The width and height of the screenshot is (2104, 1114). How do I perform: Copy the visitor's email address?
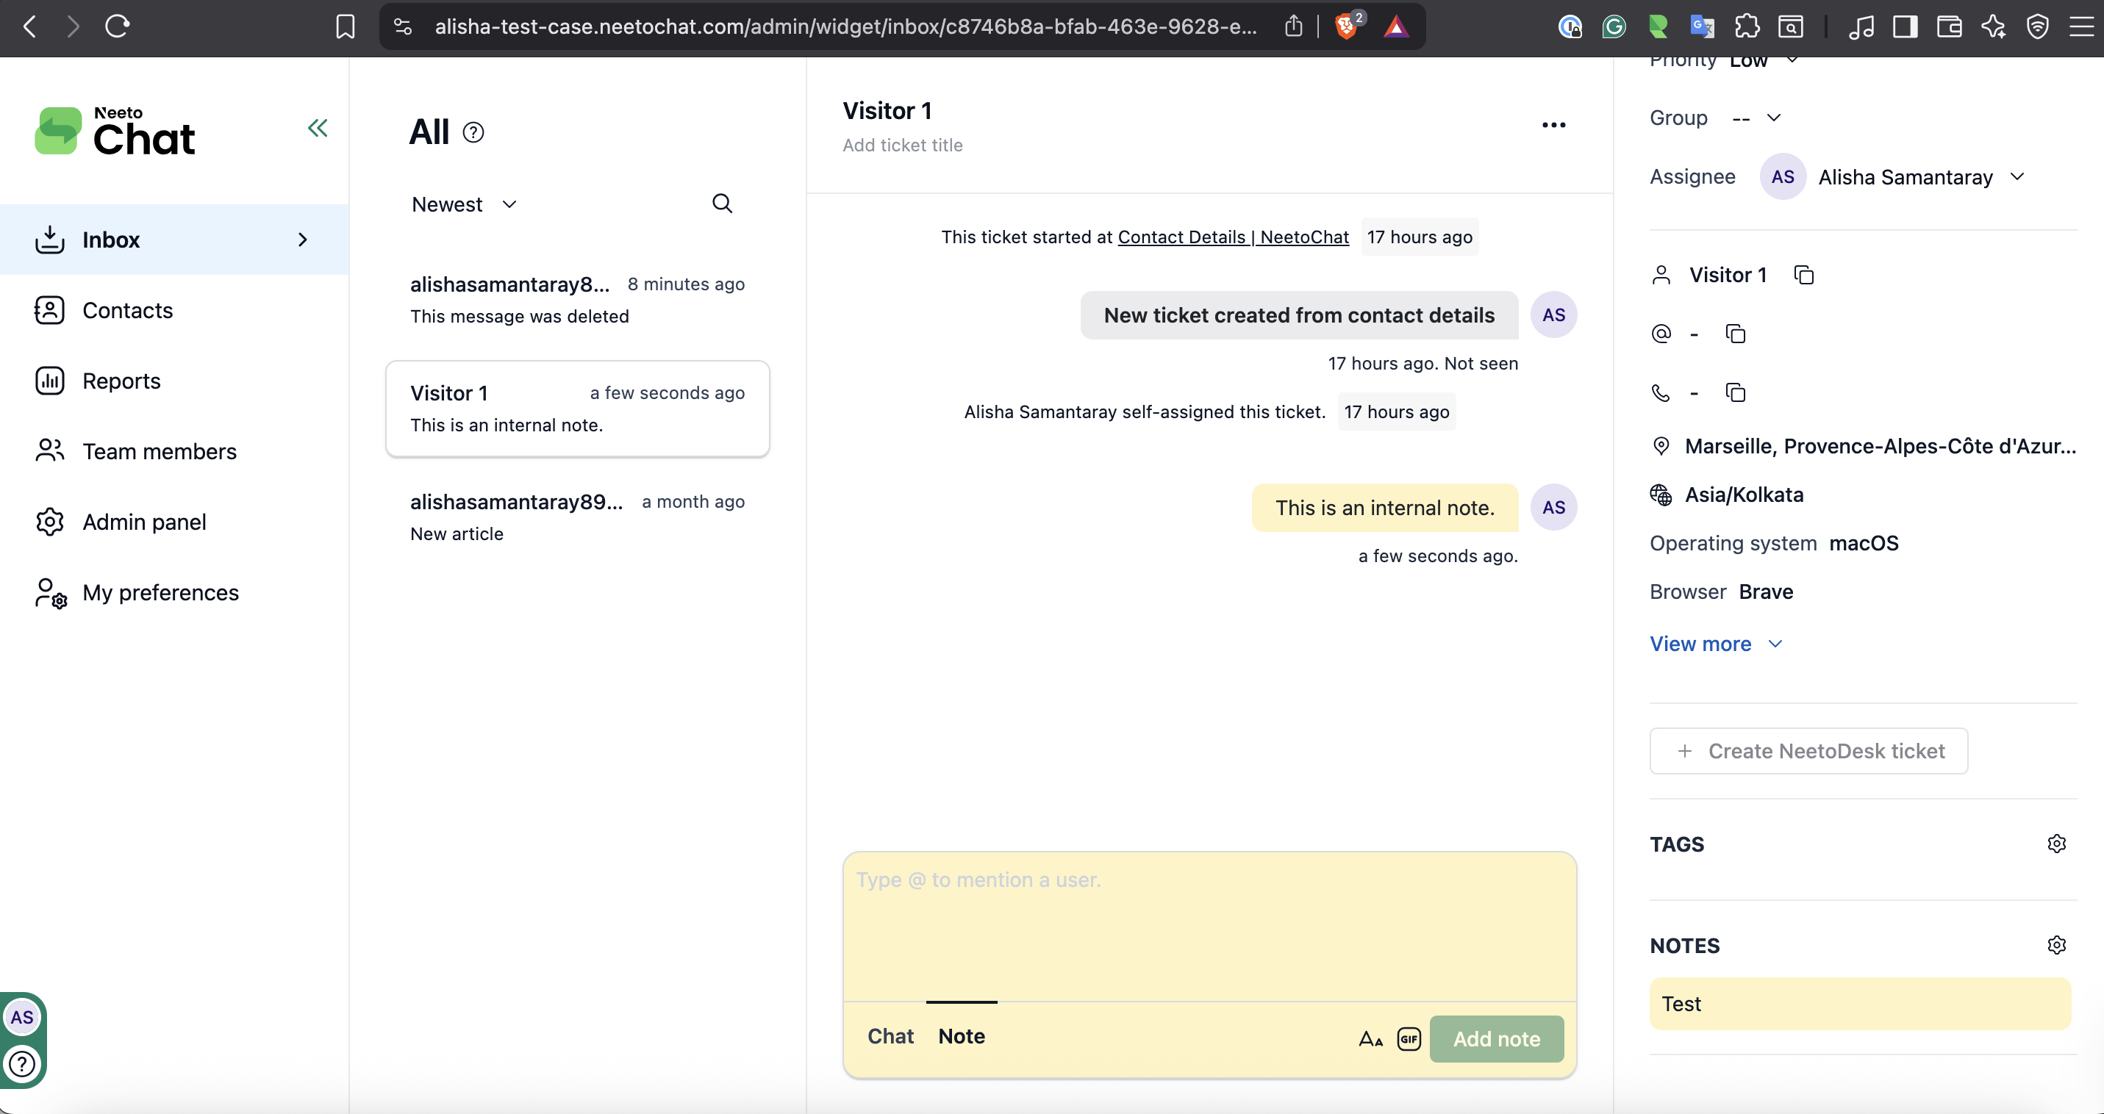1735,333
